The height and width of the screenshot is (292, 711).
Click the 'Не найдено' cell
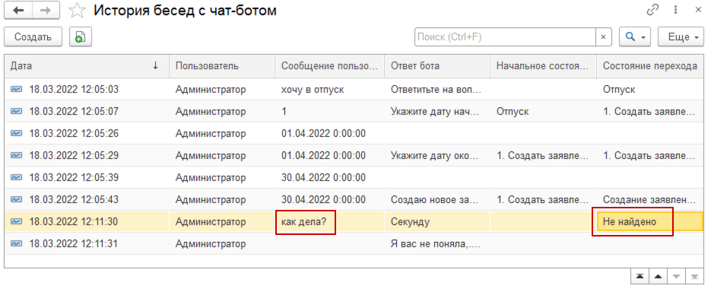point(650,222)
